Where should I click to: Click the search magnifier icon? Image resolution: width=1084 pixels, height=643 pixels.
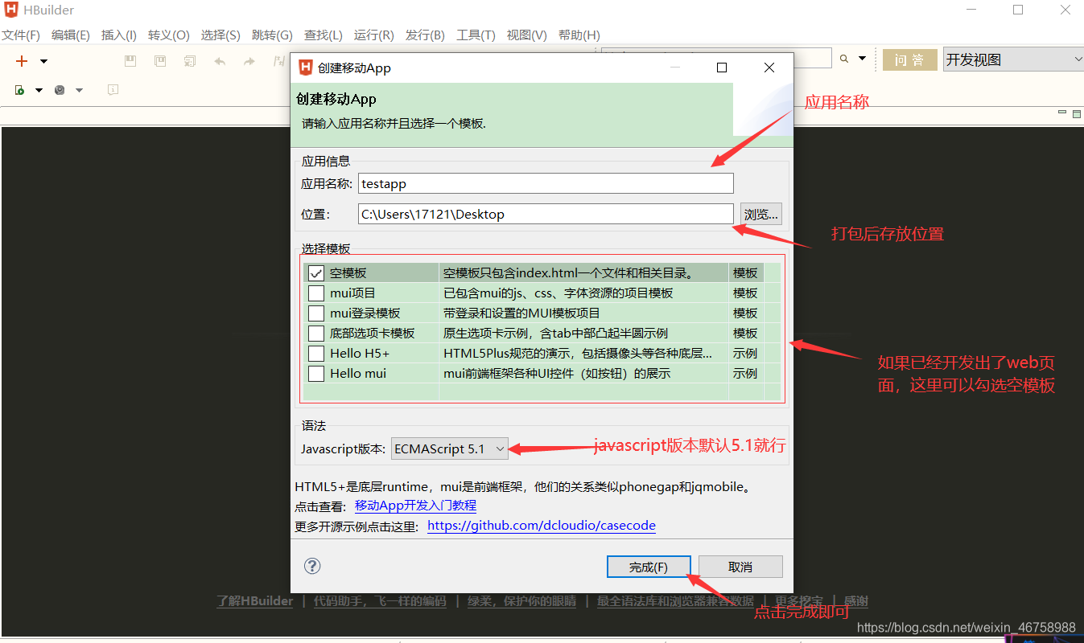844,59
